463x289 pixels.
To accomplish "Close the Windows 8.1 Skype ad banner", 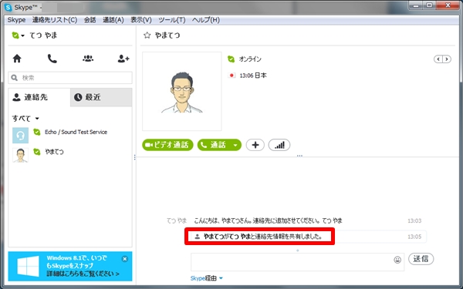I will click(x=125, y=259).
